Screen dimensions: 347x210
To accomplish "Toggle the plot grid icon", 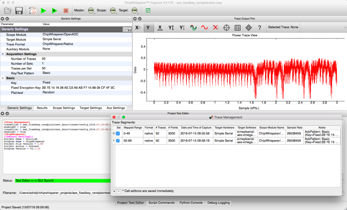I will point(238,28).
